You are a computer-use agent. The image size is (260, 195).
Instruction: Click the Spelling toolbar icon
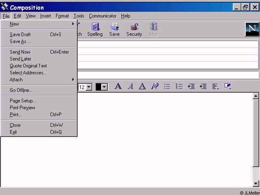coord(95,30)
